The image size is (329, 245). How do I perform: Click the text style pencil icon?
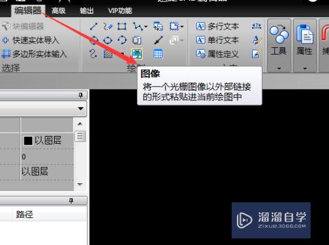(x=257, y=40)
